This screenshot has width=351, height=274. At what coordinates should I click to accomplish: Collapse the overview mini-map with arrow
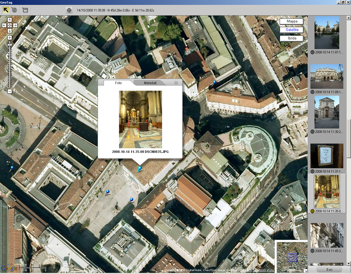click(305, 271)
